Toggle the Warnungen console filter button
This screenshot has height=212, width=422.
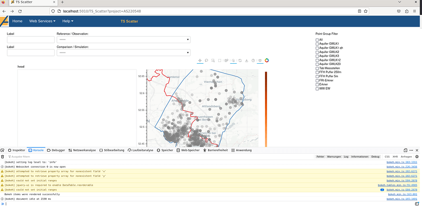(334, 157)
